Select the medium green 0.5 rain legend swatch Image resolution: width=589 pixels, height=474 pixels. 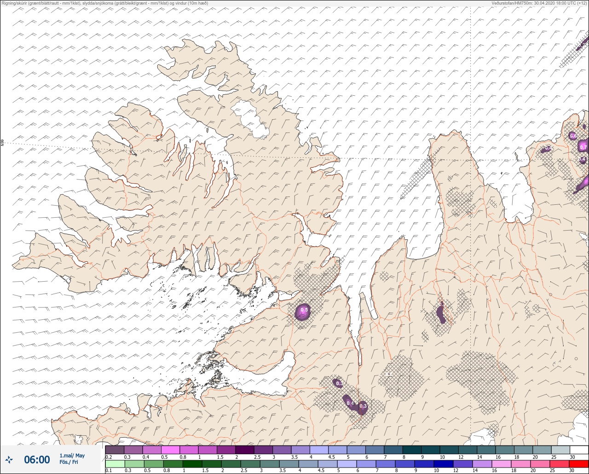coord(154,463)
